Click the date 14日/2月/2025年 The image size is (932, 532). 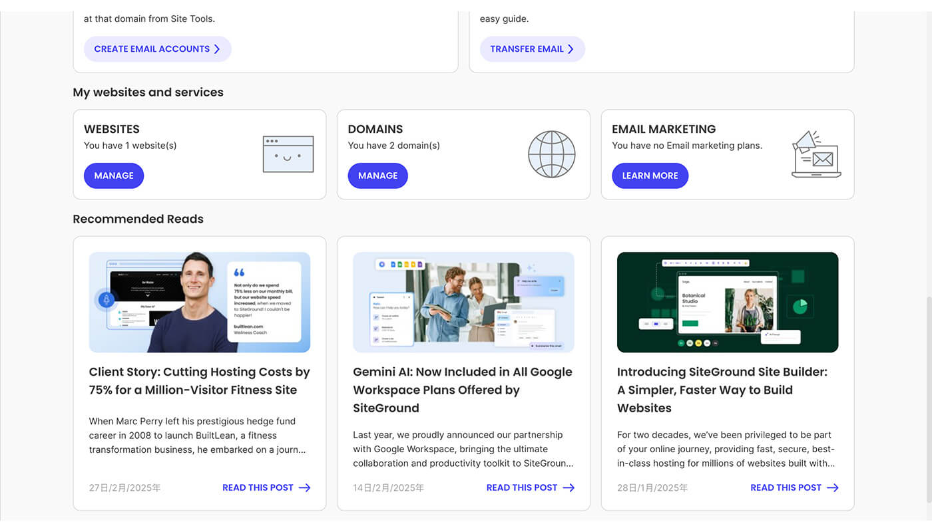[389, 487]
